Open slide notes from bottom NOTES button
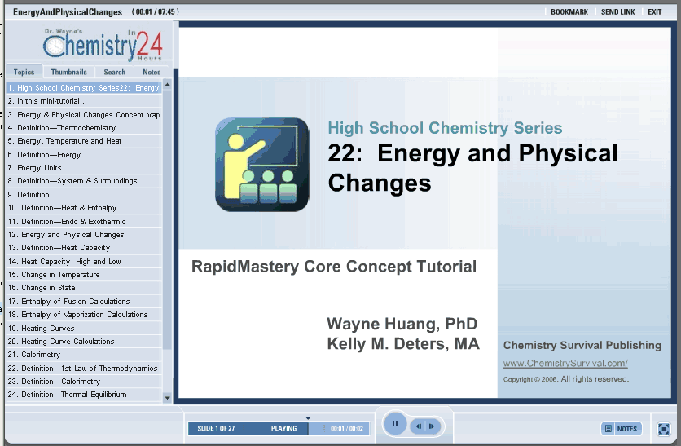681x446 pixels. [x=622, y=429]
